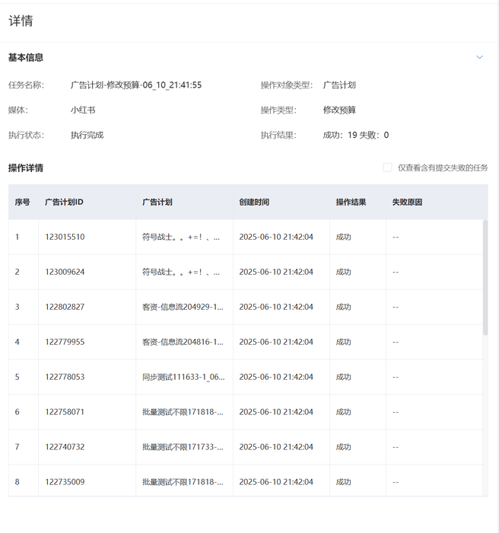Click ad plan 客资-信息流204816 in row 4
Screen dimensions: 499x533
pyautogui.click(x=183, y=342)
